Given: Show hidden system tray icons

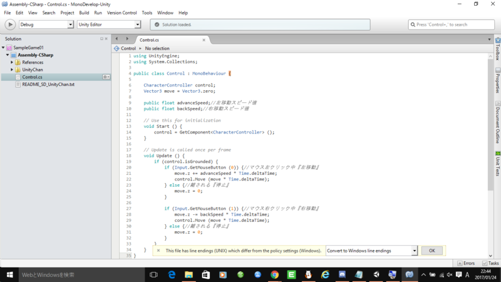Looking at the screenshot, I should 423,274.
